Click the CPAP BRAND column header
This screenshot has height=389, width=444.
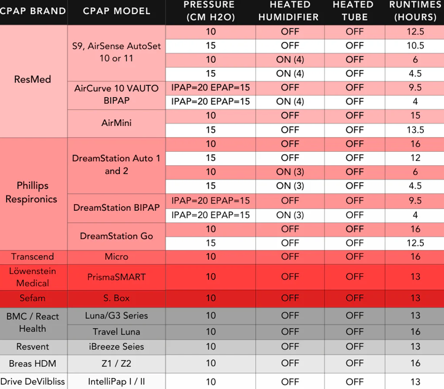tap(33, 12)
